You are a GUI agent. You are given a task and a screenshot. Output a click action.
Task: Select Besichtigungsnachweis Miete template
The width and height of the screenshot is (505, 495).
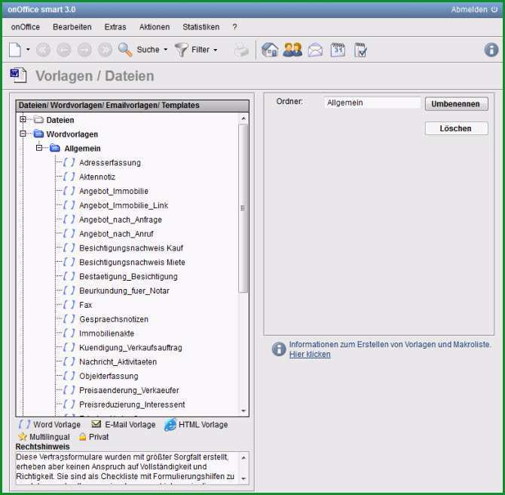(x=132, y=262)
